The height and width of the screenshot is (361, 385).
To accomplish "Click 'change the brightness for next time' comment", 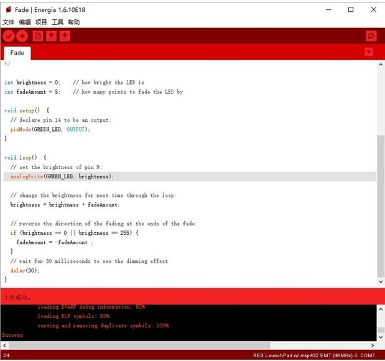I will coord(93,196).
